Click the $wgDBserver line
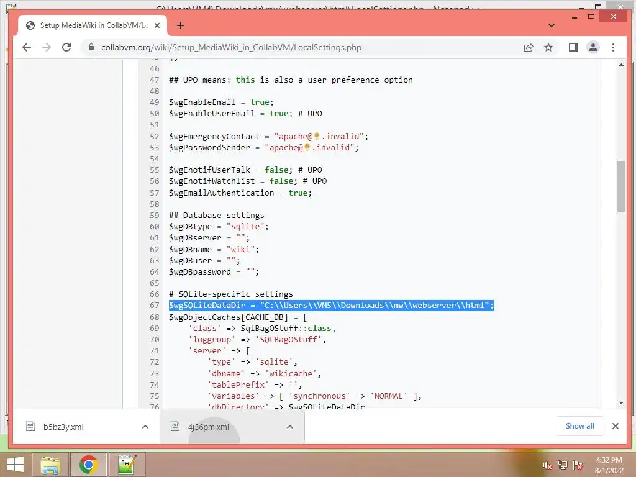 click(x=209, y=238)
